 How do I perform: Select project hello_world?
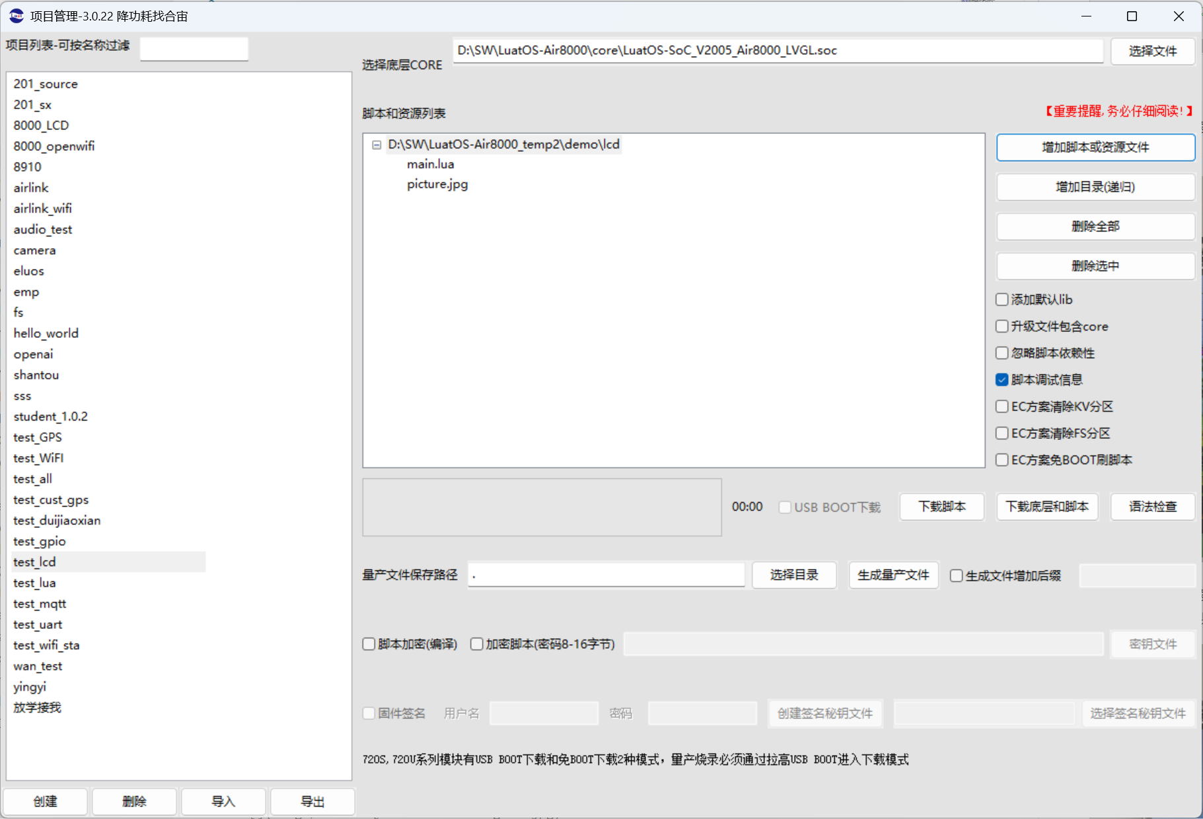coord(46,333)
